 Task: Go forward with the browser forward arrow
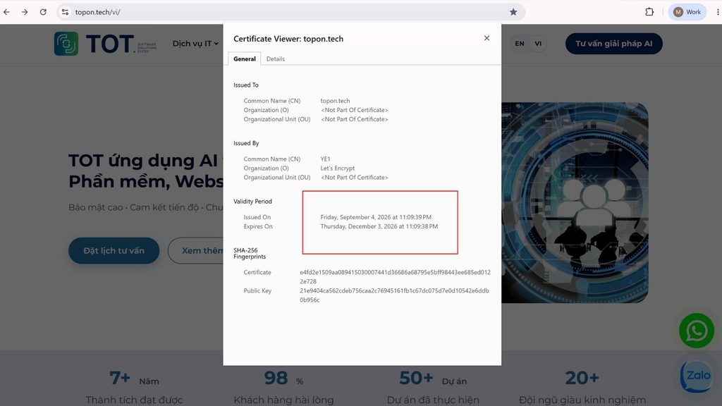(x=25, y=12)
